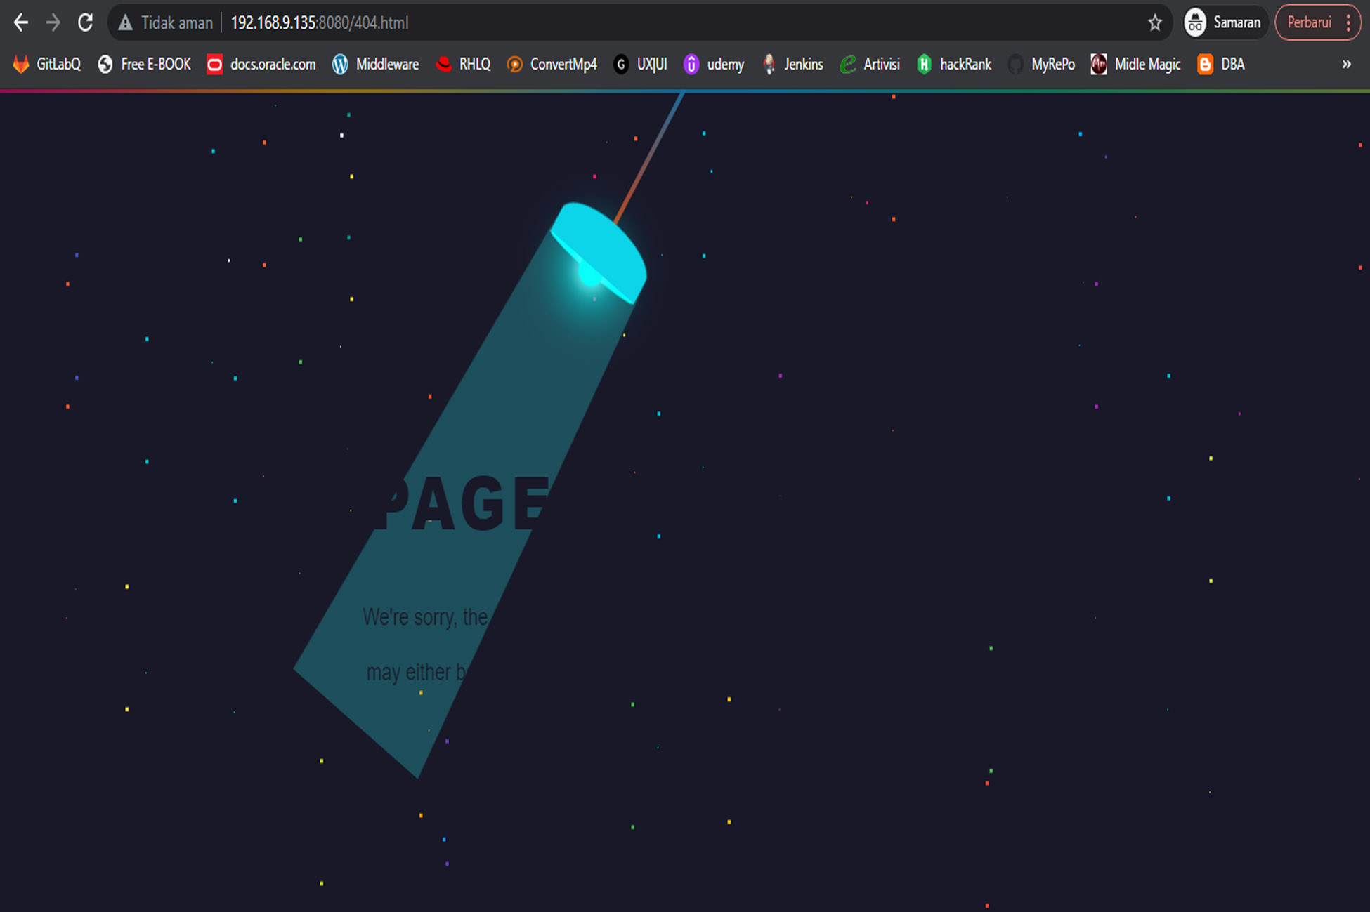1370x912 pixels.
Task: Open the Chrome three-dot menu
Action: coord(1348,23)
